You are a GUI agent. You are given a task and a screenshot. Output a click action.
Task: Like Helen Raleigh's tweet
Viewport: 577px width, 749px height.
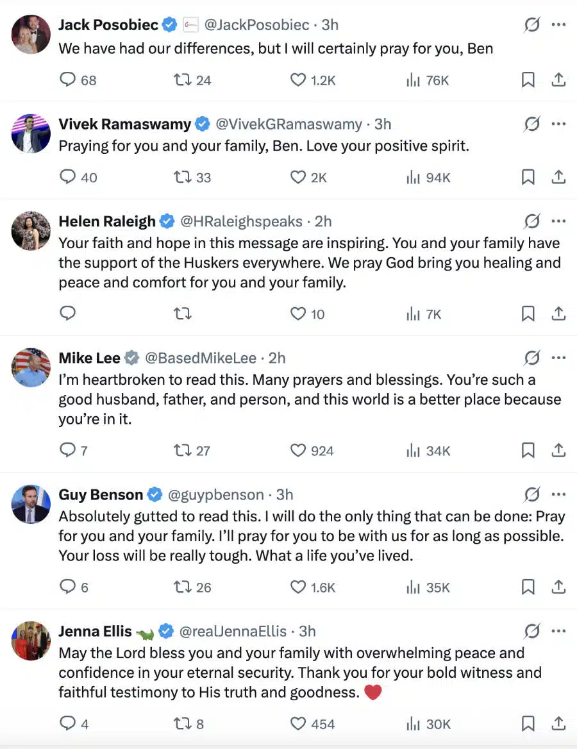pyautogui.click(x=298, y=314)
